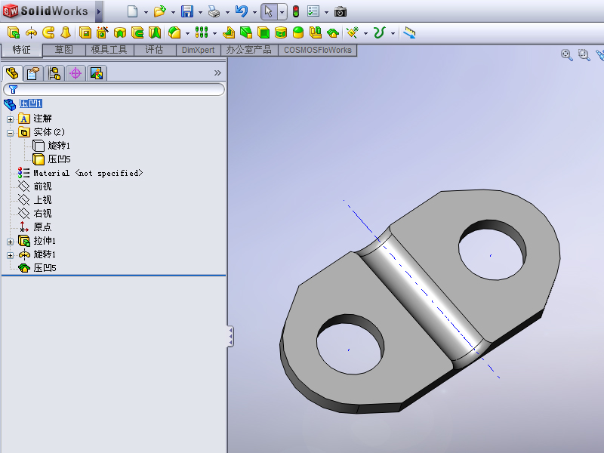Select the Dome tool
Image resolution: width=604 pixels, height=453 pixels.
click(x=298, y=32)
